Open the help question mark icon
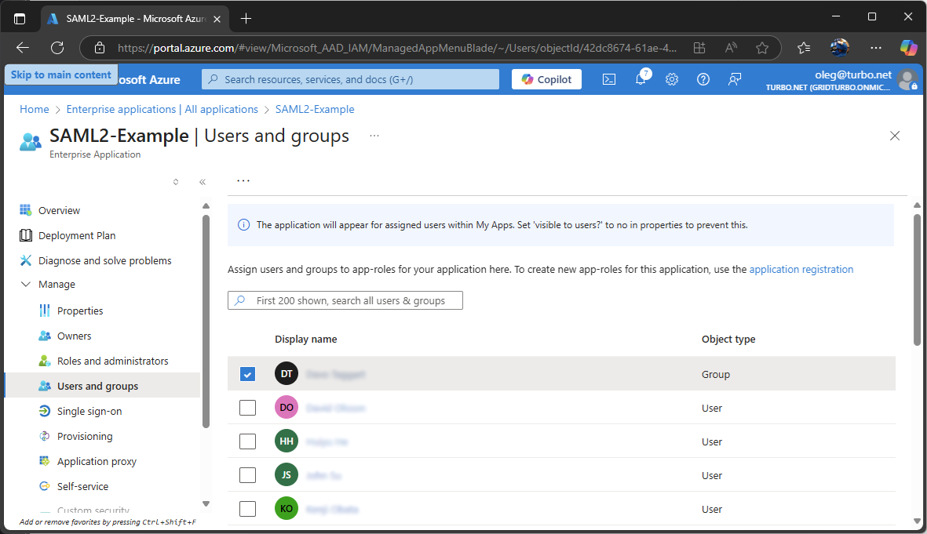Image resolution: width=927 pixels, height=534 pixels. tap(703, 78)
